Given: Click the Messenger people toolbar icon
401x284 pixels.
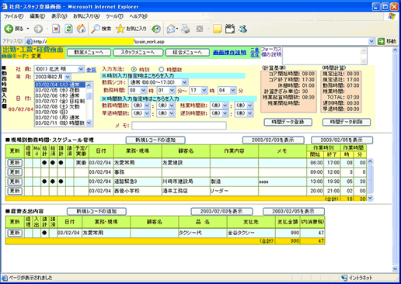Looking at the screenshot, I should (243, 29).
